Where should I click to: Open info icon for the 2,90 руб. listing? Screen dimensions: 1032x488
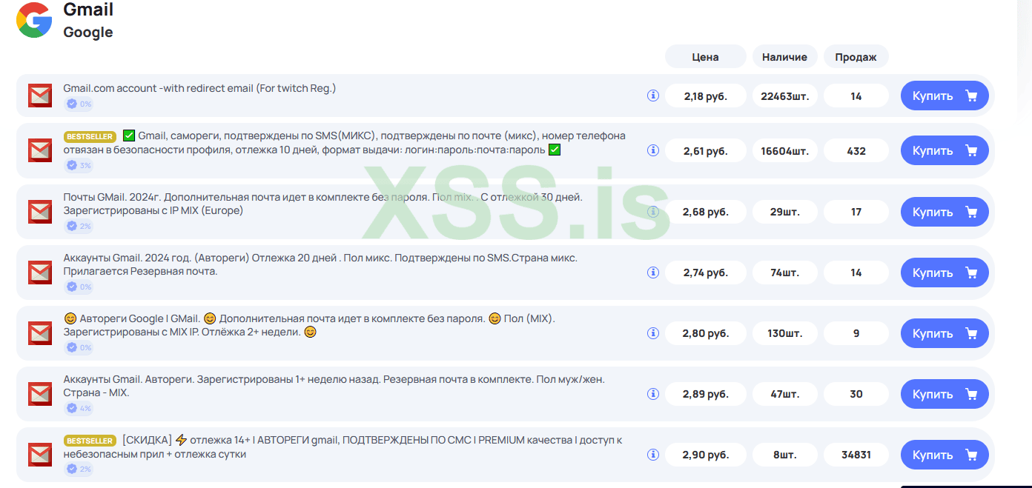pyautogui.click(x=653, y=455)
